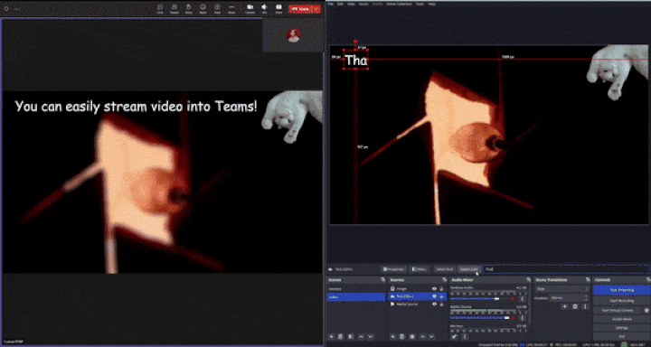Screen dimensions: 651x347
Task: Toggle the lock on the Image source
Action: pyautogui.click(x=442, y=288)
